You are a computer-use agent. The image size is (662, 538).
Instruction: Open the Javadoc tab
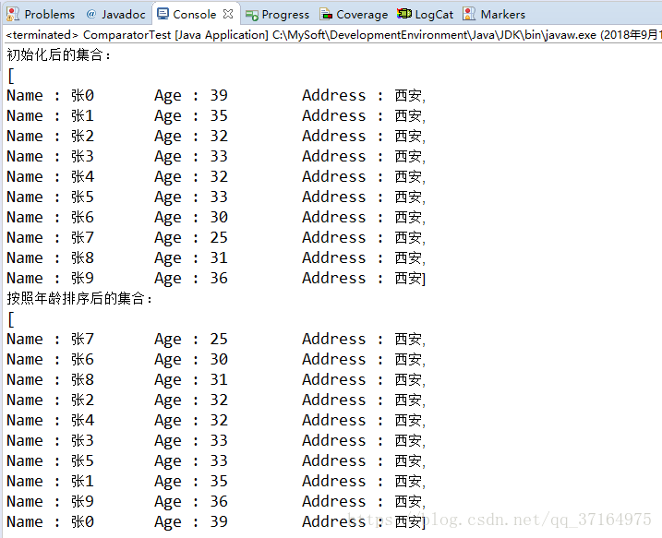coord(115,15)
